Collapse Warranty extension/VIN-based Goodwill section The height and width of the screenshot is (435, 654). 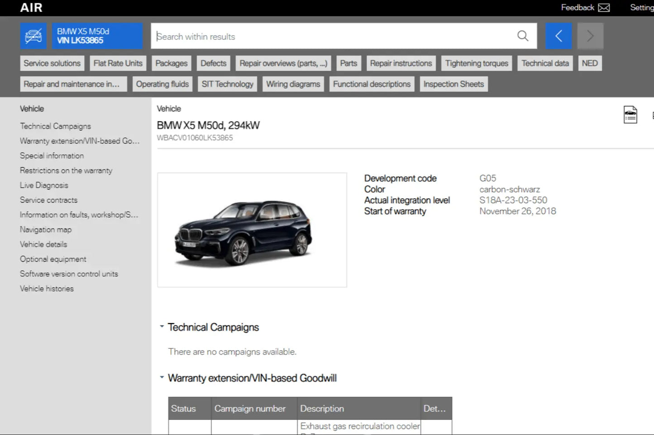(162, 377)
